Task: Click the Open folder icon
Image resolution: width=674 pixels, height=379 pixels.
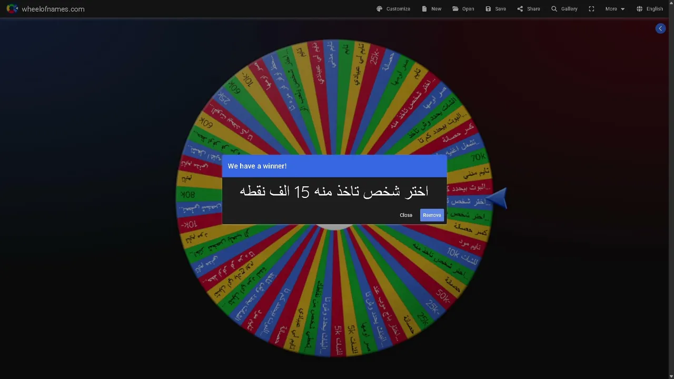Action: (x=455, y=9)
